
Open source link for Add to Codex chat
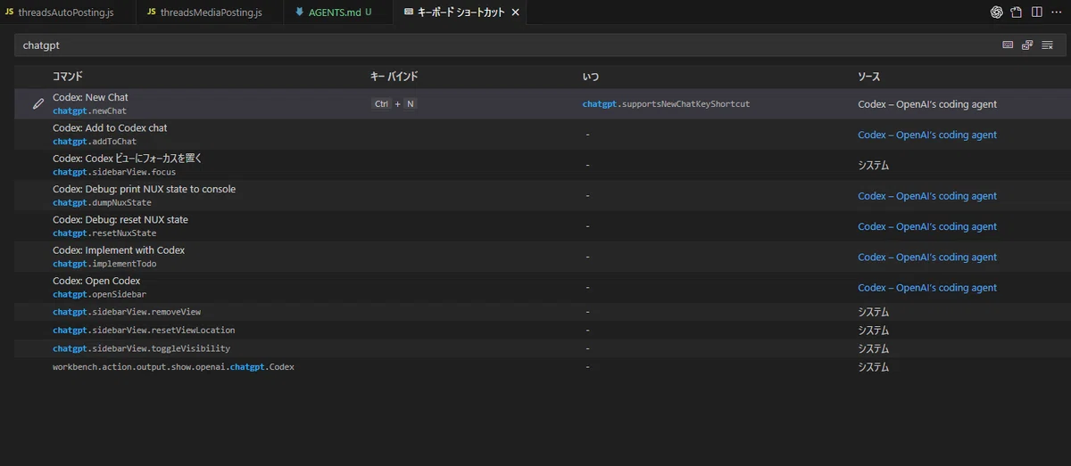coord(927,135)
